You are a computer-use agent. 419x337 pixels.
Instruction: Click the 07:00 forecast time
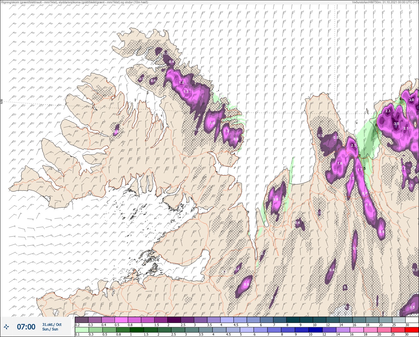26,327
